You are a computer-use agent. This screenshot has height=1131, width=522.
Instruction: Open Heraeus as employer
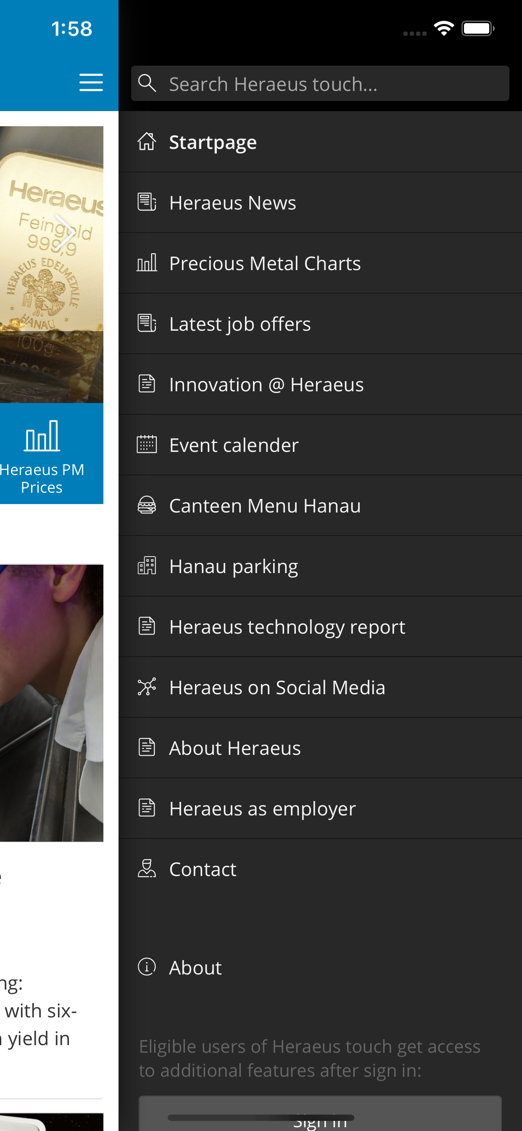[x=320, y=808]
